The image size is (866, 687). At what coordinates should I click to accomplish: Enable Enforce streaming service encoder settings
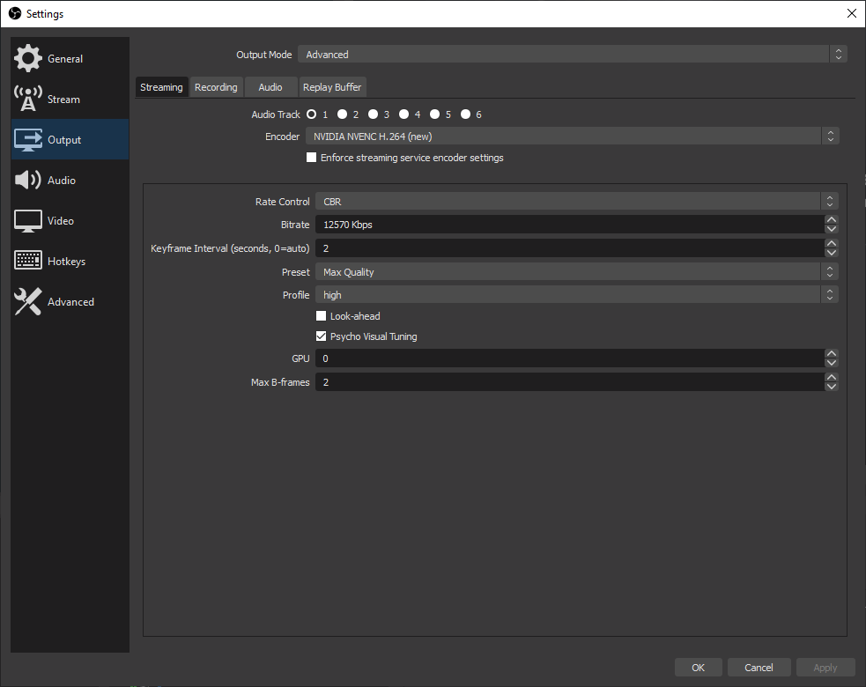311,157
